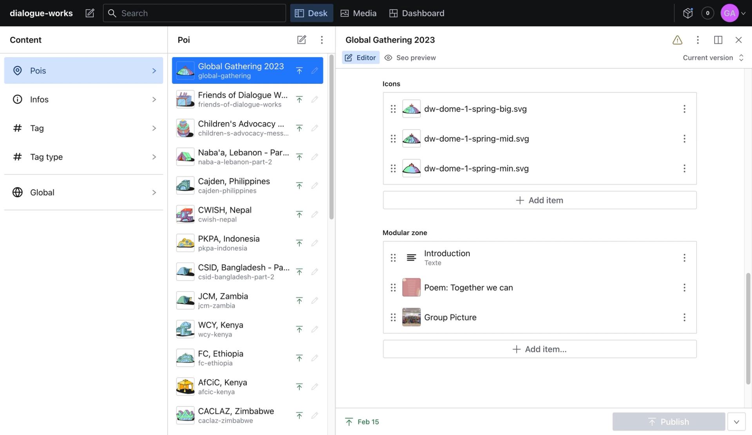Click the drag handle for Group Picture item
752x435 pixels.
(393, 318)
